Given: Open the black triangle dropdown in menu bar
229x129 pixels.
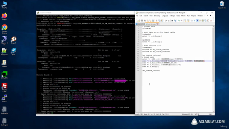Looking at the screenshot, I should (210, 16).
